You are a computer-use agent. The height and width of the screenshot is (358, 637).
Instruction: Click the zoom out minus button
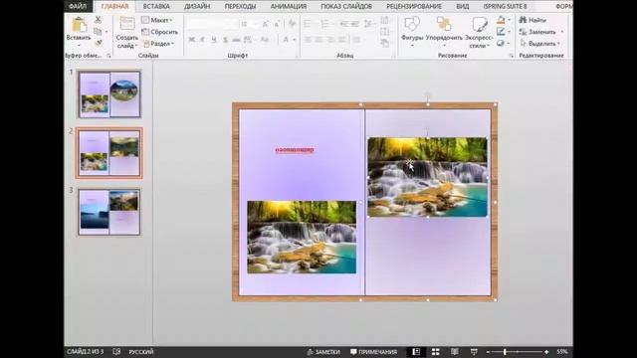coord(488,352)
